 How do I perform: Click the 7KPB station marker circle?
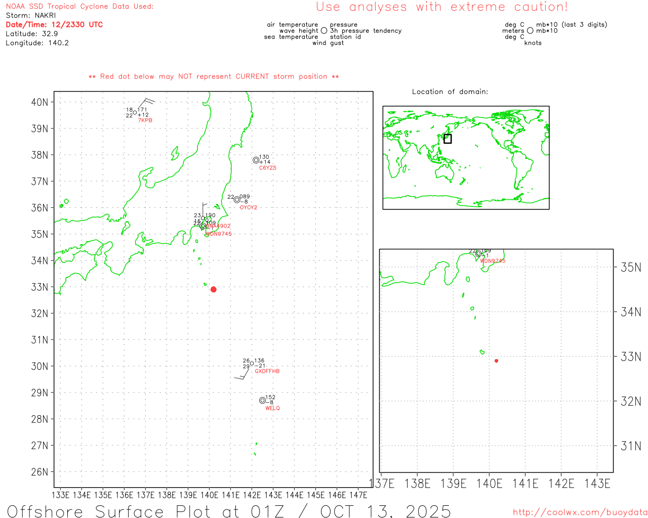[x=135, y=113]
